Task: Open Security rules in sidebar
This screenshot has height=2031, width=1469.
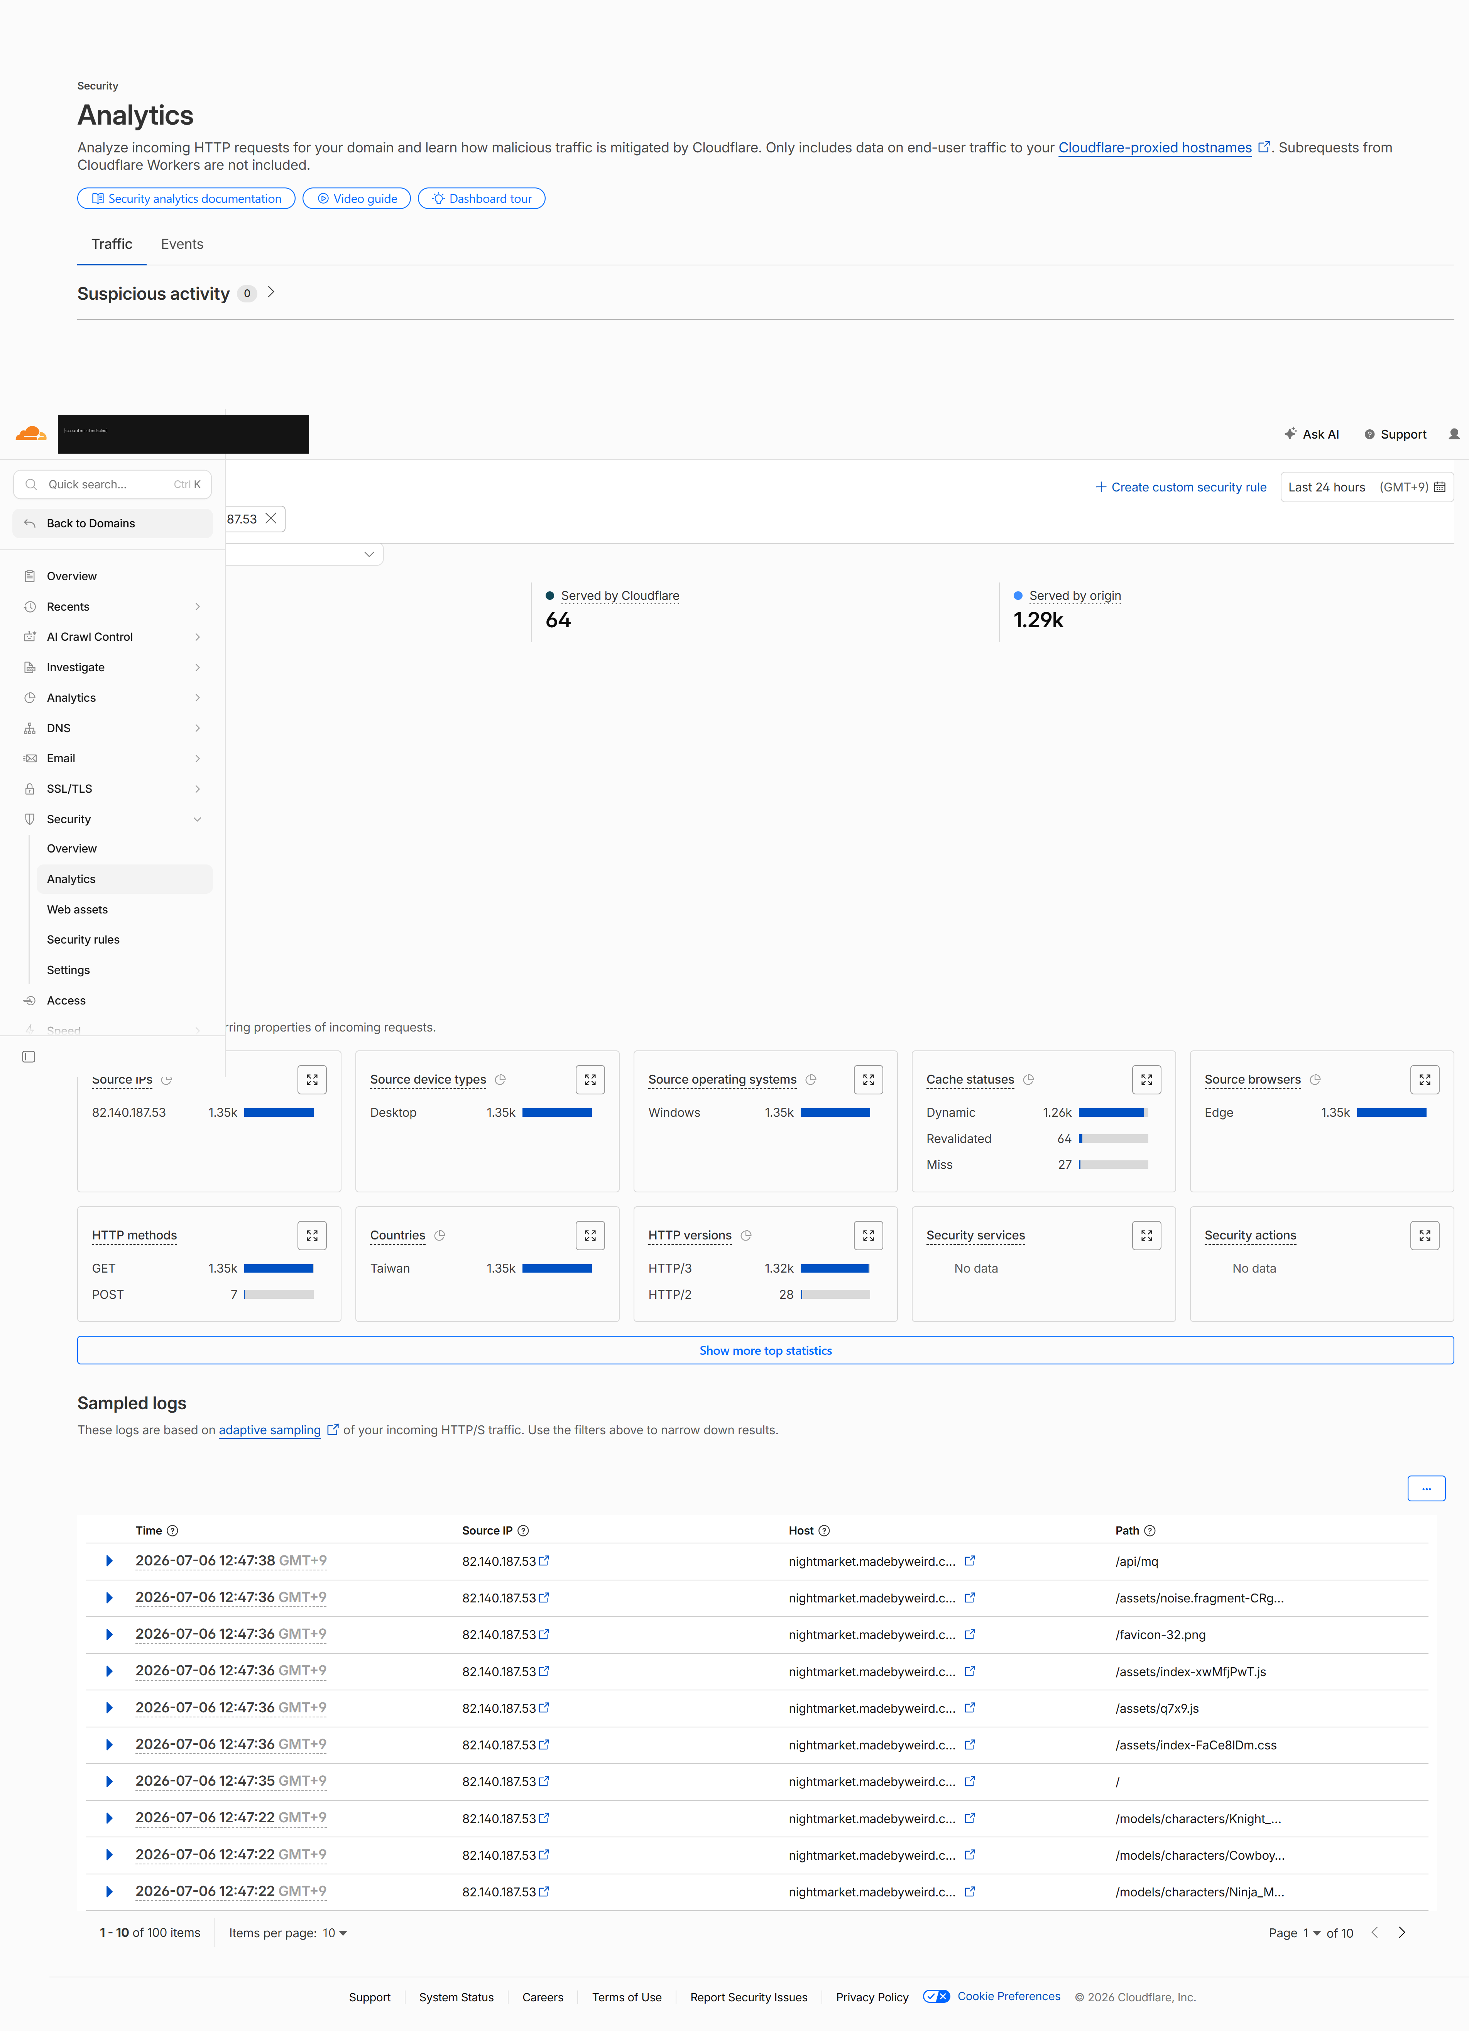Action: click(83, 939)
